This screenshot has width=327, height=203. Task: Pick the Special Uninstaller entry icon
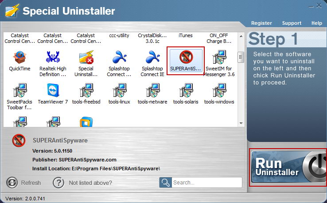tap(86, 57)
